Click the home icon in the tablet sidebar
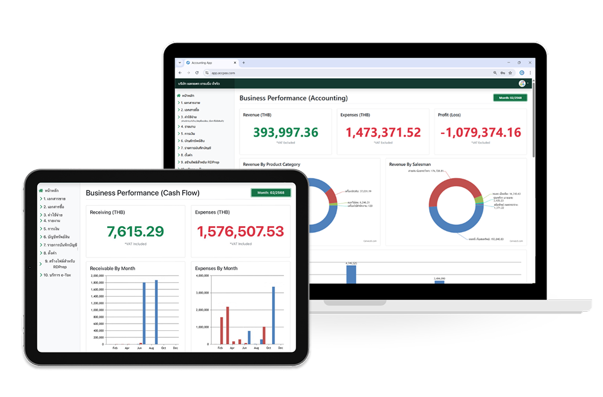The image size is (603, 397). click(x=41, y=190)
